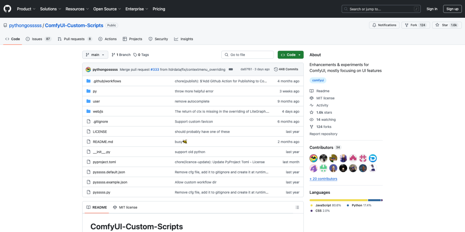Expand the green Code dropdown button
465x232 pixels.
291,55
